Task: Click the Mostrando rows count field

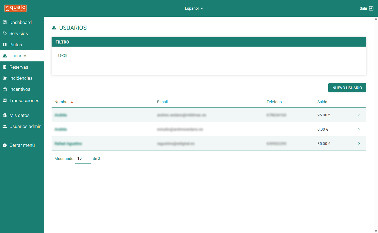Action: tap(83, 159)
